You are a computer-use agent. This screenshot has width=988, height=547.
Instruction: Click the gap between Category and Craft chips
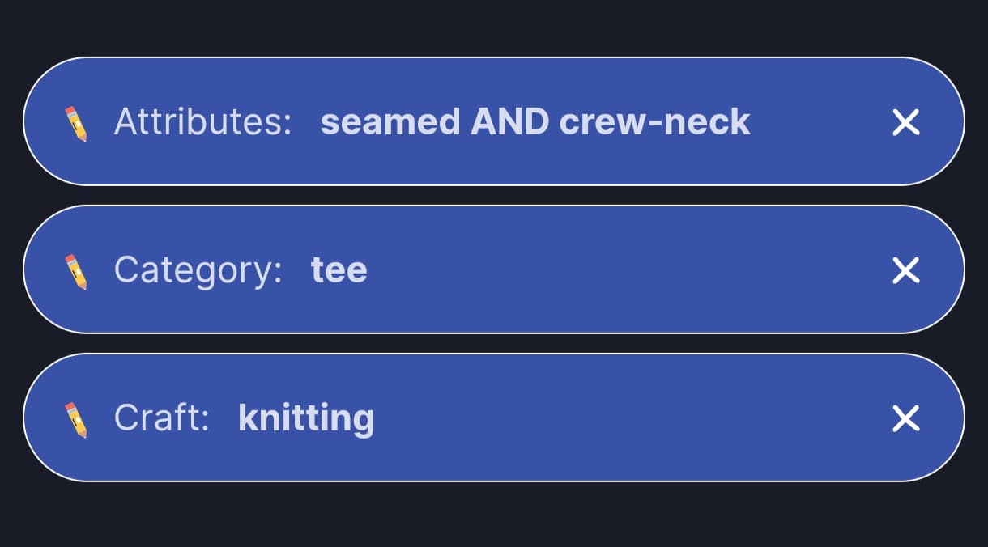click(x=494, y=343)
